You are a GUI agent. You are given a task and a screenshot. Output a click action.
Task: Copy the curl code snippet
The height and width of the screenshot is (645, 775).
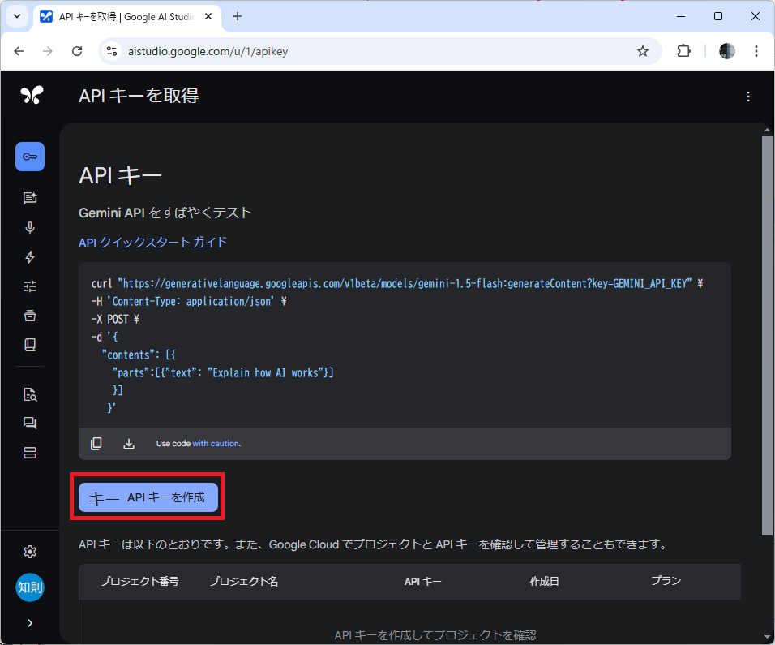click(x=96, y=444)
